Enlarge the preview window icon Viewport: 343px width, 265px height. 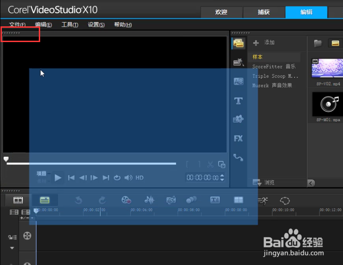[222, 164]
